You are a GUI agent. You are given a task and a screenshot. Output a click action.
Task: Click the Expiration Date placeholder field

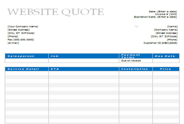point(155,17)
